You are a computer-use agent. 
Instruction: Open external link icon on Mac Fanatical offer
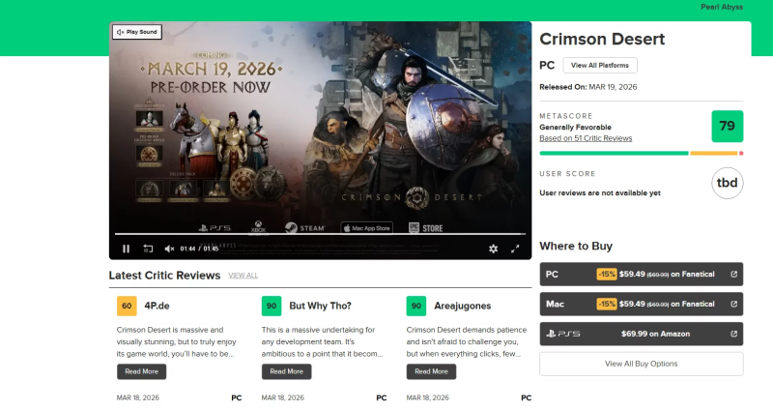click(x=733, y=304)
